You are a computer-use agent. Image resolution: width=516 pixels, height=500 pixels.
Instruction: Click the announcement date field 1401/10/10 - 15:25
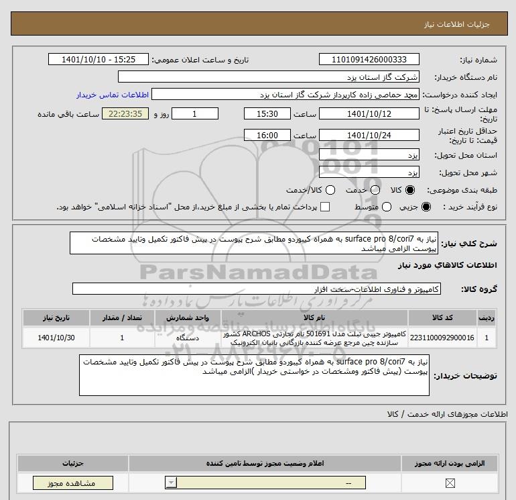[99, 59]
